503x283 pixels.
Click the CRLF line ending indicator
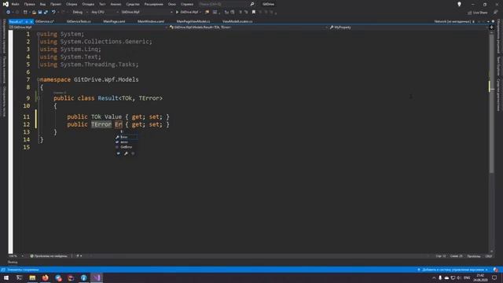[488, 256]
